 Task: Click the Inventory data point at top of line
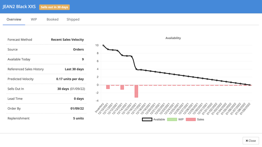pos(103,45)
